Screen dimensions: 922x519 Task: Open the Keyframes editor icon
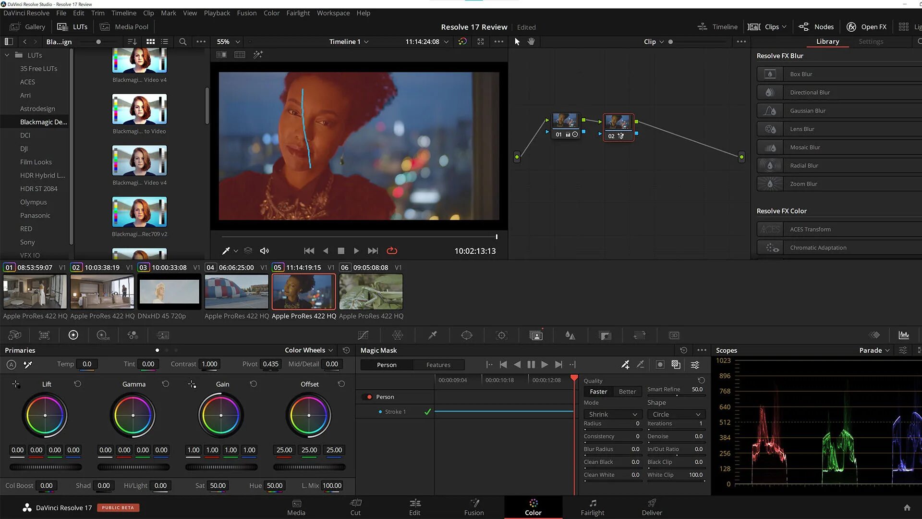(x=875, y=335)
